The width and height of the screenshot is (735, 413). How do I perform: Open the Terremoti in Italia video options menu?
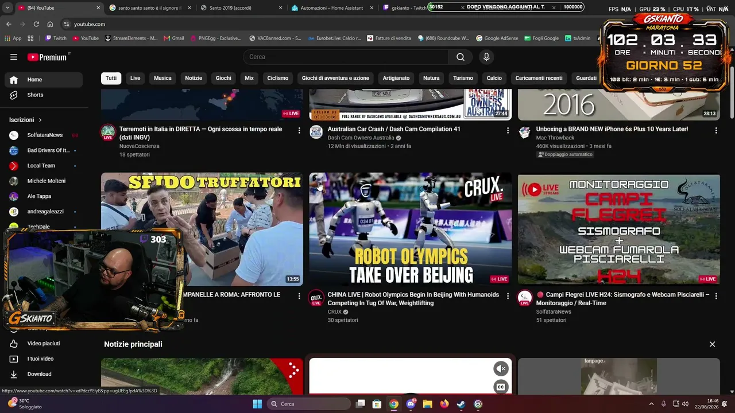(x=299, y=131)
